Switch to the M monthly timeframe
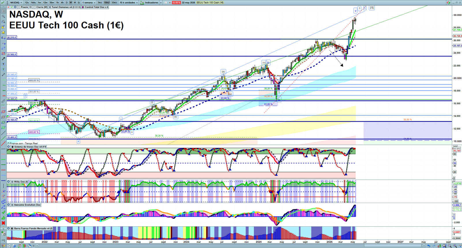Image resolution: width=462 pixels, height=248 pixels. [75, 3]
